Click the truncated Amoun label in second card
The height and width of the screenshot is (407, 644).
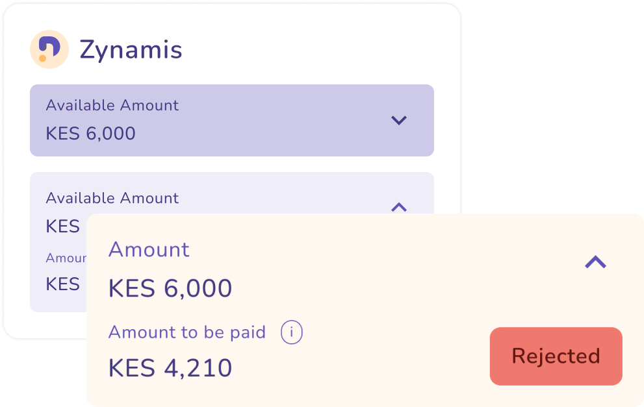[x=66, y=258]
